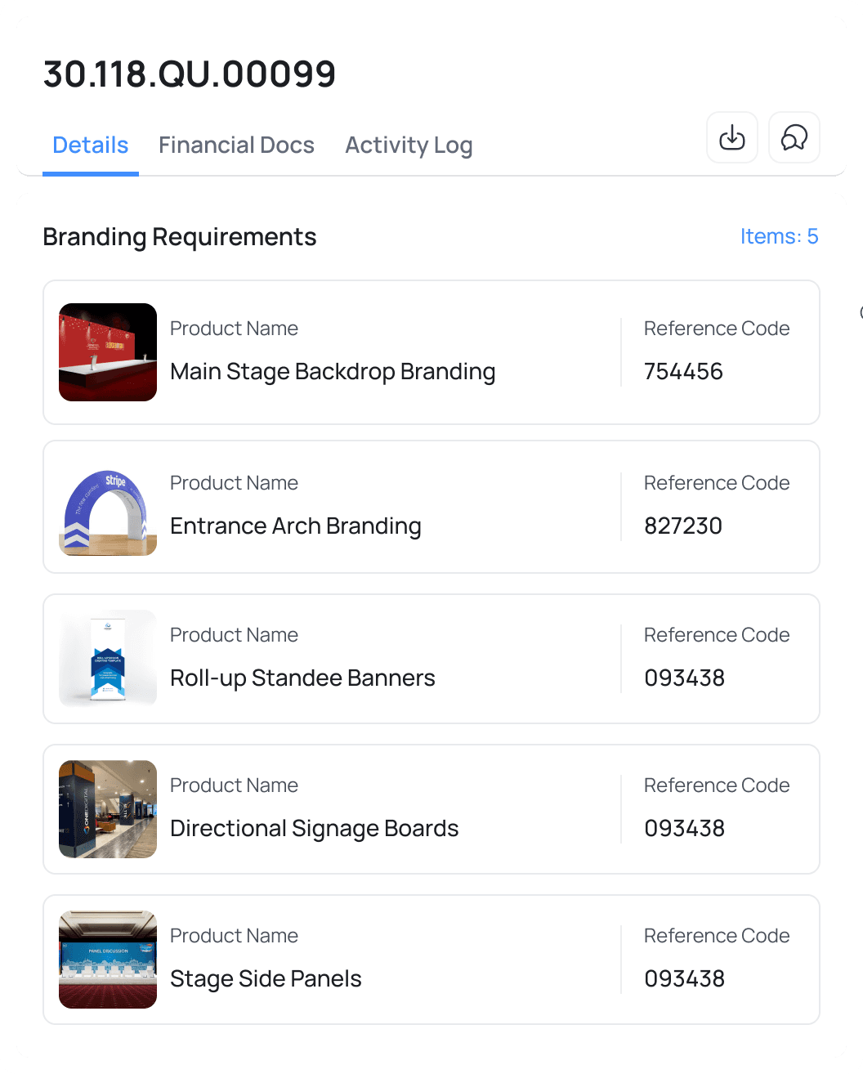863x1074 pixels.
Task: Select reference code 754456
Action: coord(683,371)
